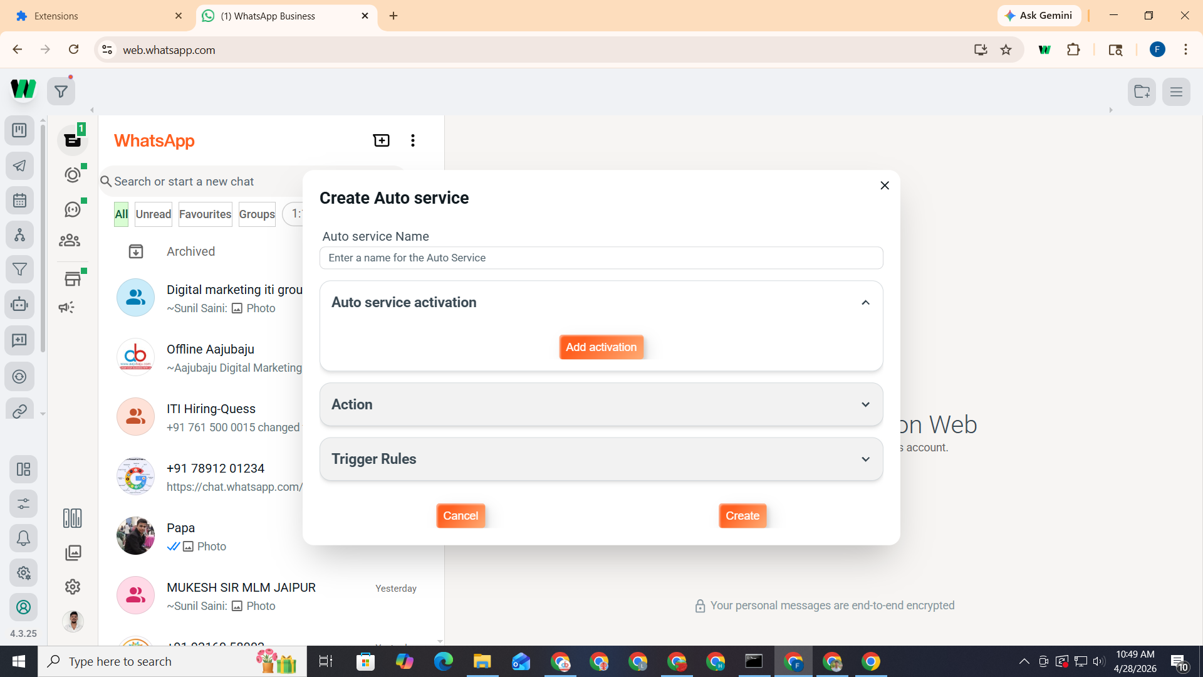Open the quick reply message sidebar icon

(19, 340)
